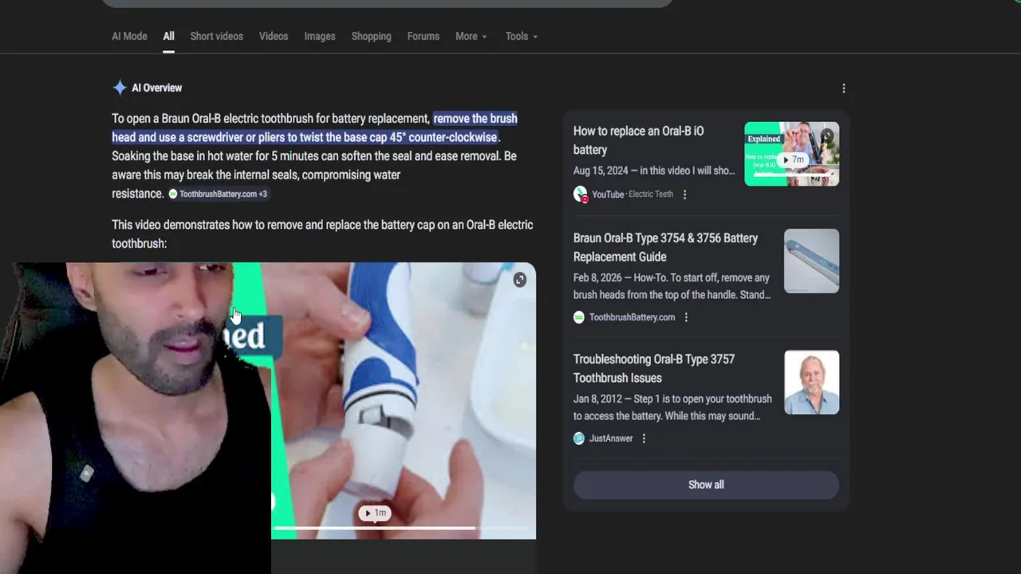Image resolution: width=1021 pixels, height=574 pixels.
Task: Click the Show all button
Action: click(x=706, y=485)
